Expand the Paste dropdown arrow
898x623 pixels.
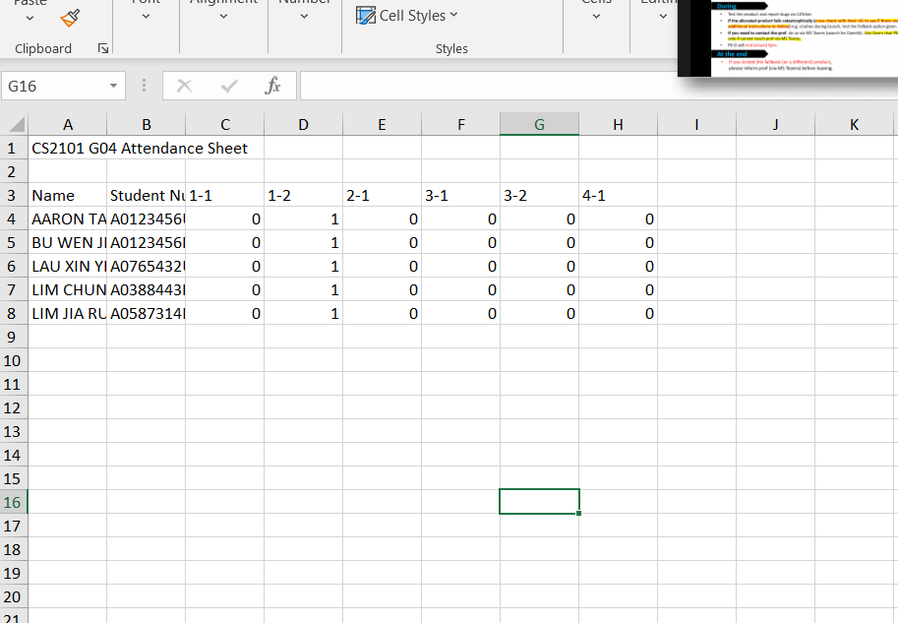point(30,18)
